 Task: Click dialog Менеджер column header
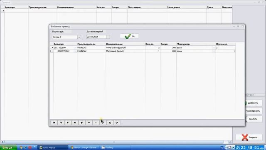tap(196, 44)
